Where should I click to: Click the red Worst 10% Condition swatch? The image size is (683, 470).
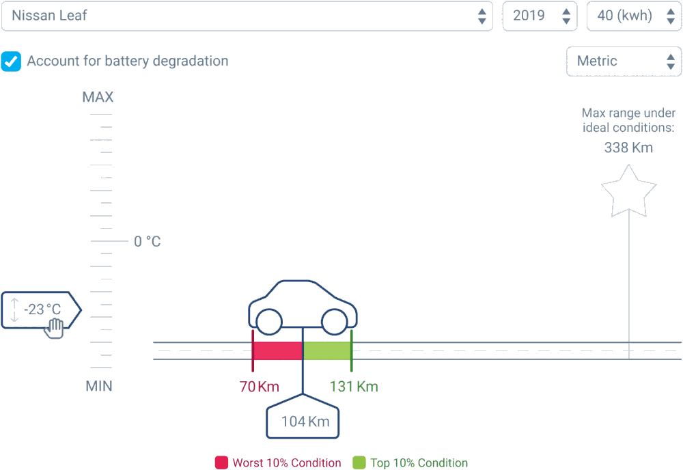pyautogui.click(x=221, y=462)
